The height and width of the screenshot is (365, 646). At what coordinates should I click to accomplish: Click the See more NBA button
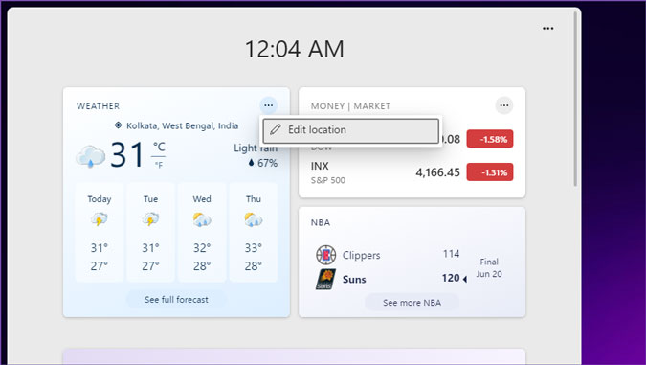pyautogui.click(x=412, y=303)
